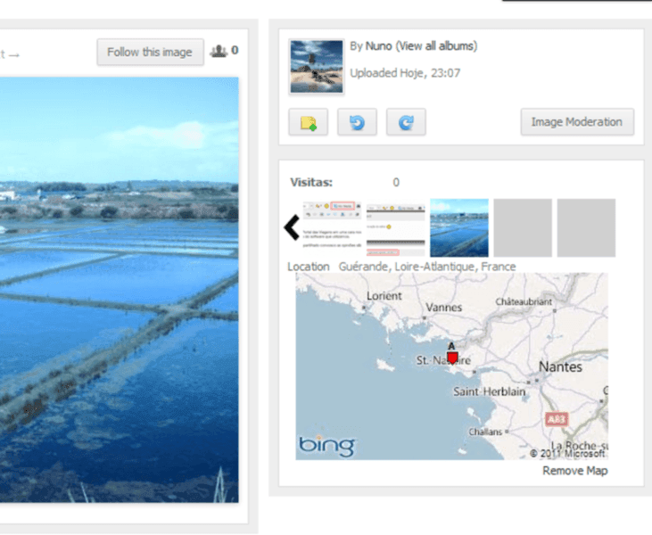The image size is (652, 535).
Task: Open the Image Moderation button
Action: click(577, 122)
